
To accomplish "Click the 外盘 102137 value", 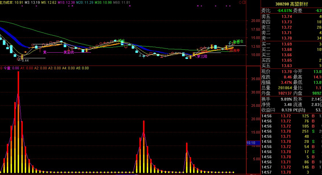I will click(x=285, y=93).
